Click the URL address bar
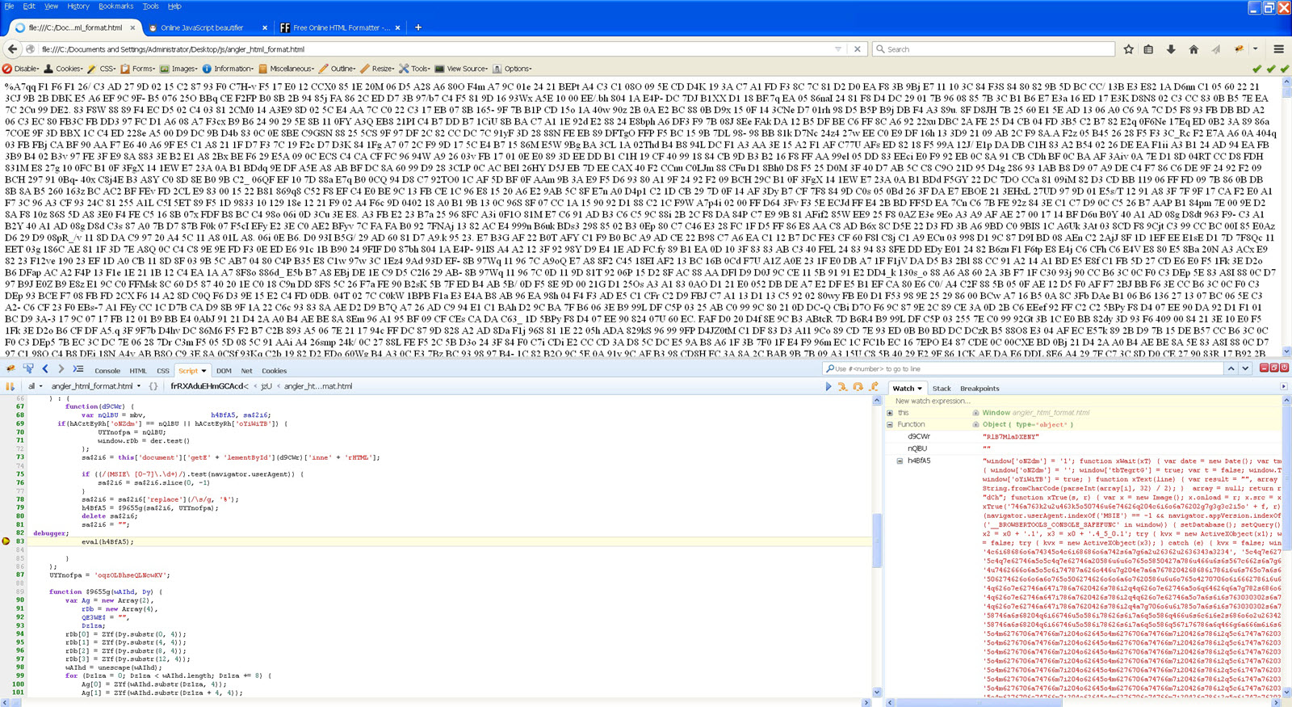Image resolution: width=1292 pixels, height=707 pixels. click(436, 49)
